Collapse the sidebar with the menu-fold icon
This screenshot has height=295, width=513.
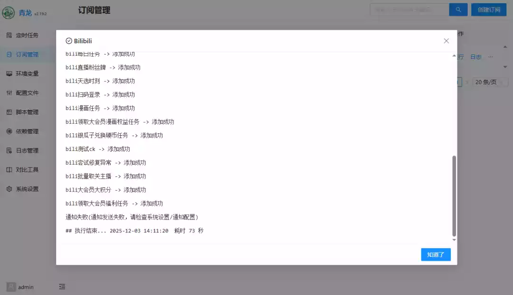pyautogui.click(x=62, y=286)
